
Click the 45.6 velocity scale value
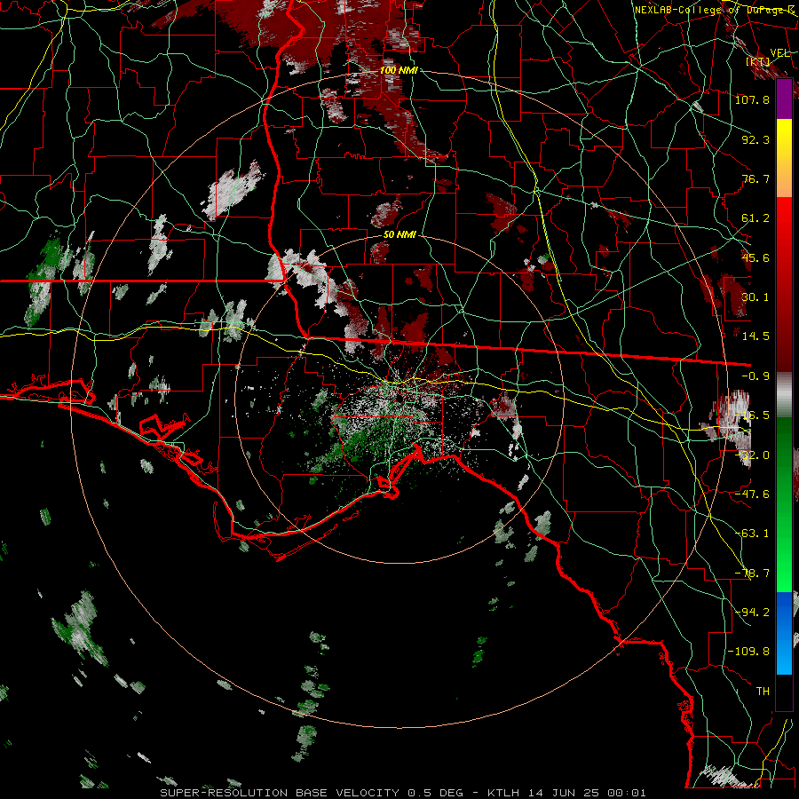point(755,257)
